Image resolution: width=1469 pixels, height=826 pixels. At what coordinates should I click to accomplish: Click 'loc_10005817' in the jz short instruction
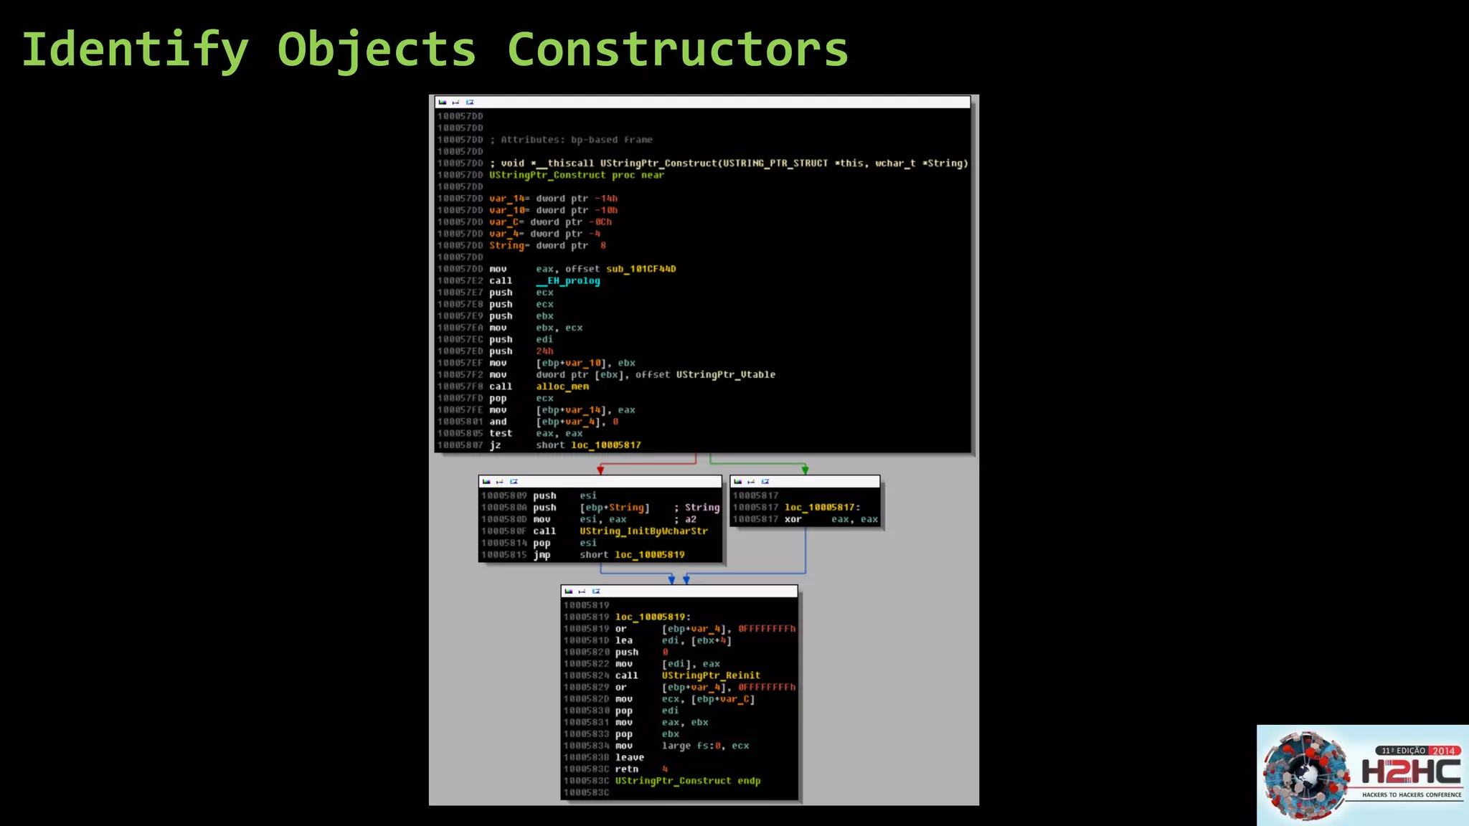606,445
